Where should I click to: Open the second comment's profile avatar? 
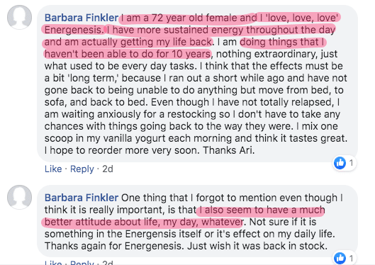[19, 197]
